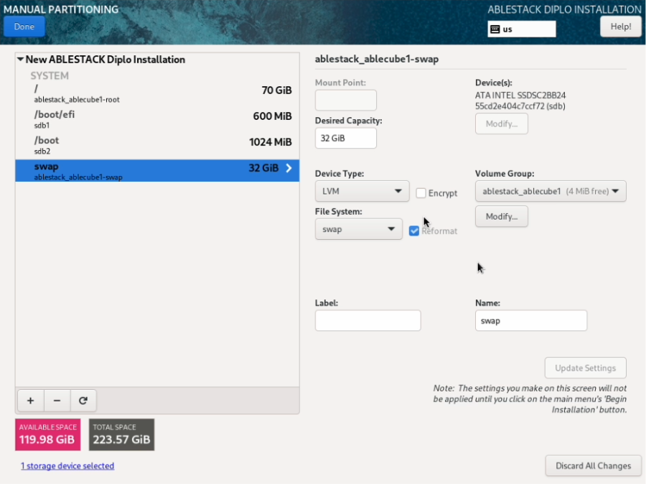Screen dimensions: 646x484
Task: Toggle the Reformat checkbox
Action: [x=414, y=231]
